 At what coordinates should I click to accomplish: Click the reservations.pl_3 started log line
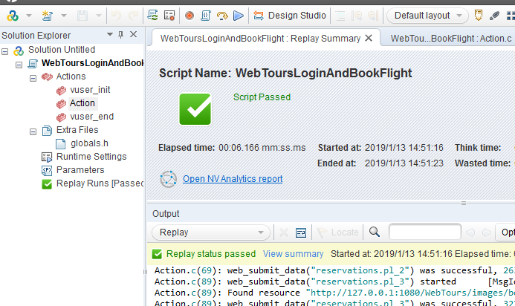pos(334,281)
